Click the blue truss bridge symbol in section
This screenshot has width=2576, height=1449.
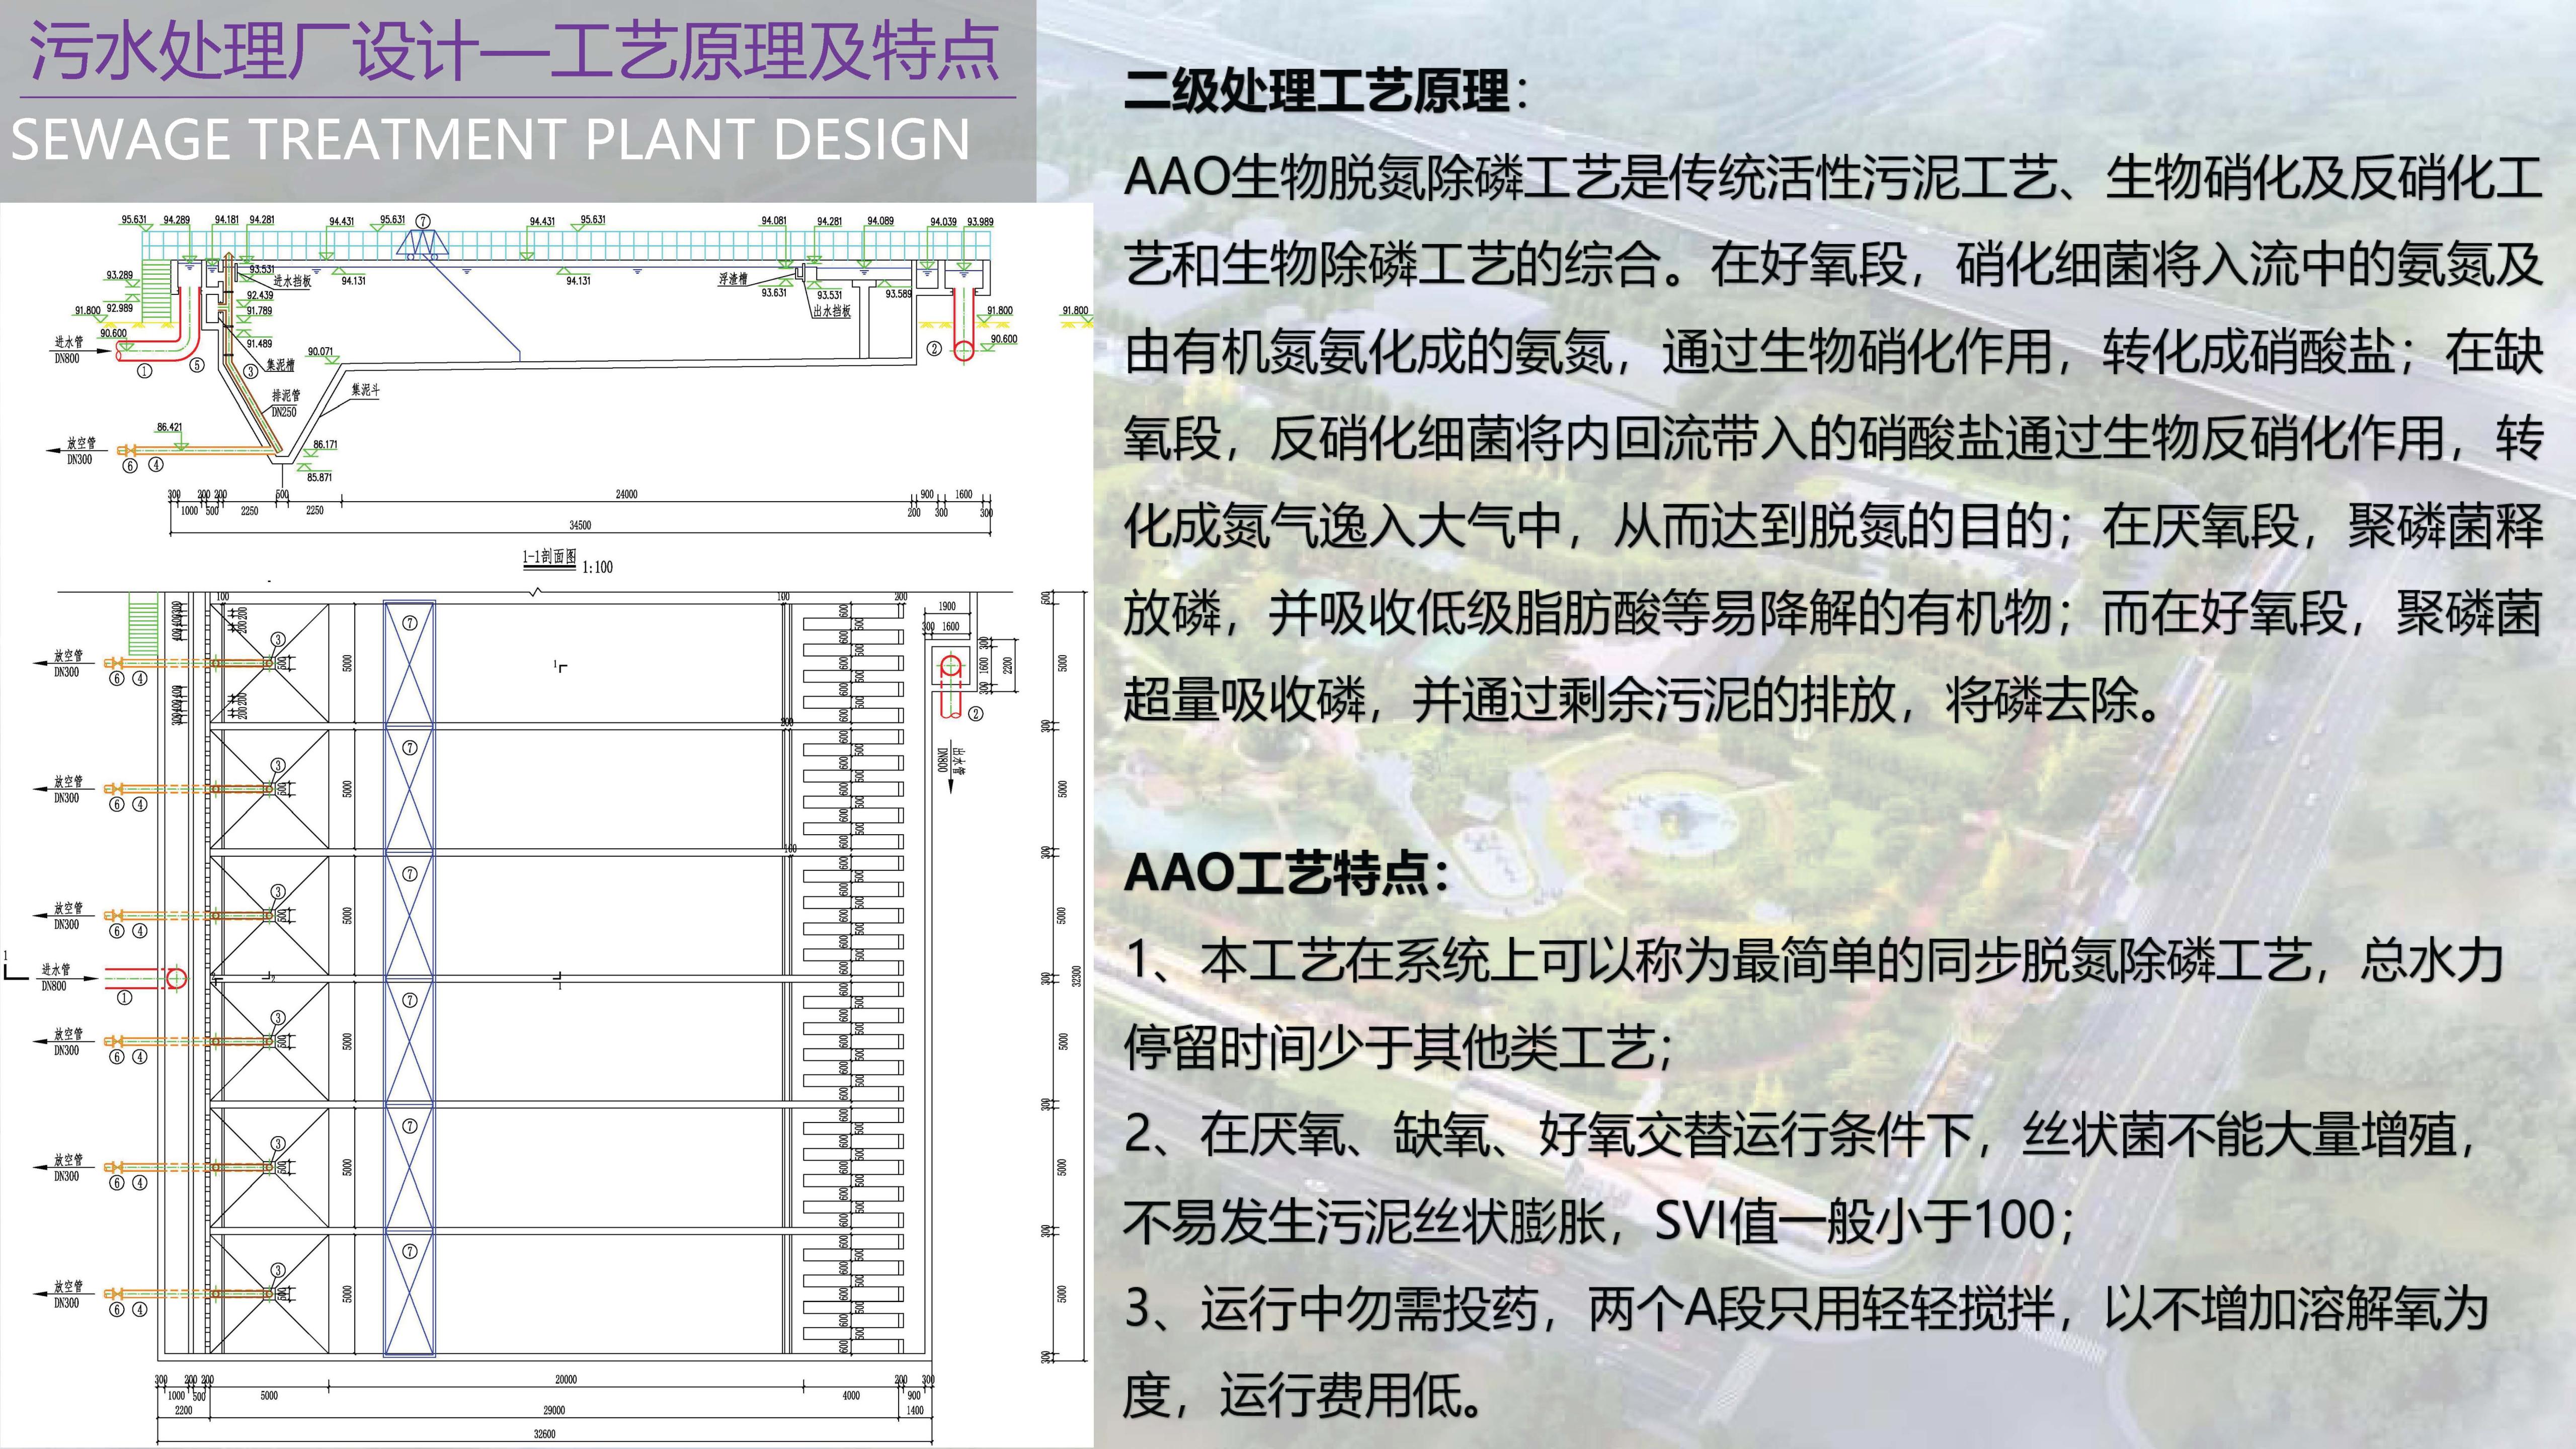tap(422, 243)
